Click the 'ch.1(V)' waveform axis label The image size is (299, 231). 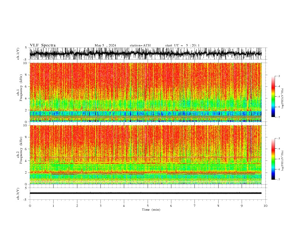point(18,54)
